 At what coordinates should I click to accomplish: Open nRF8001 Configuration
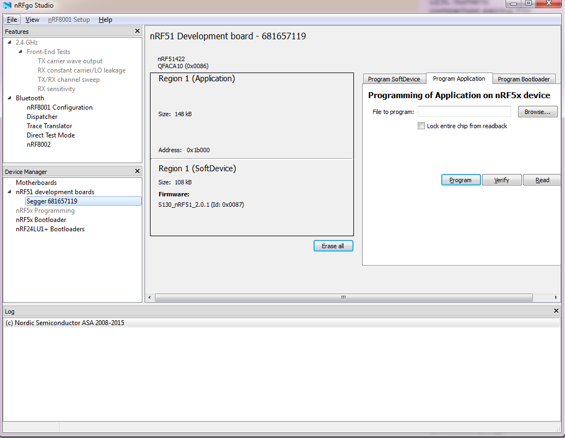coord(59,107)
